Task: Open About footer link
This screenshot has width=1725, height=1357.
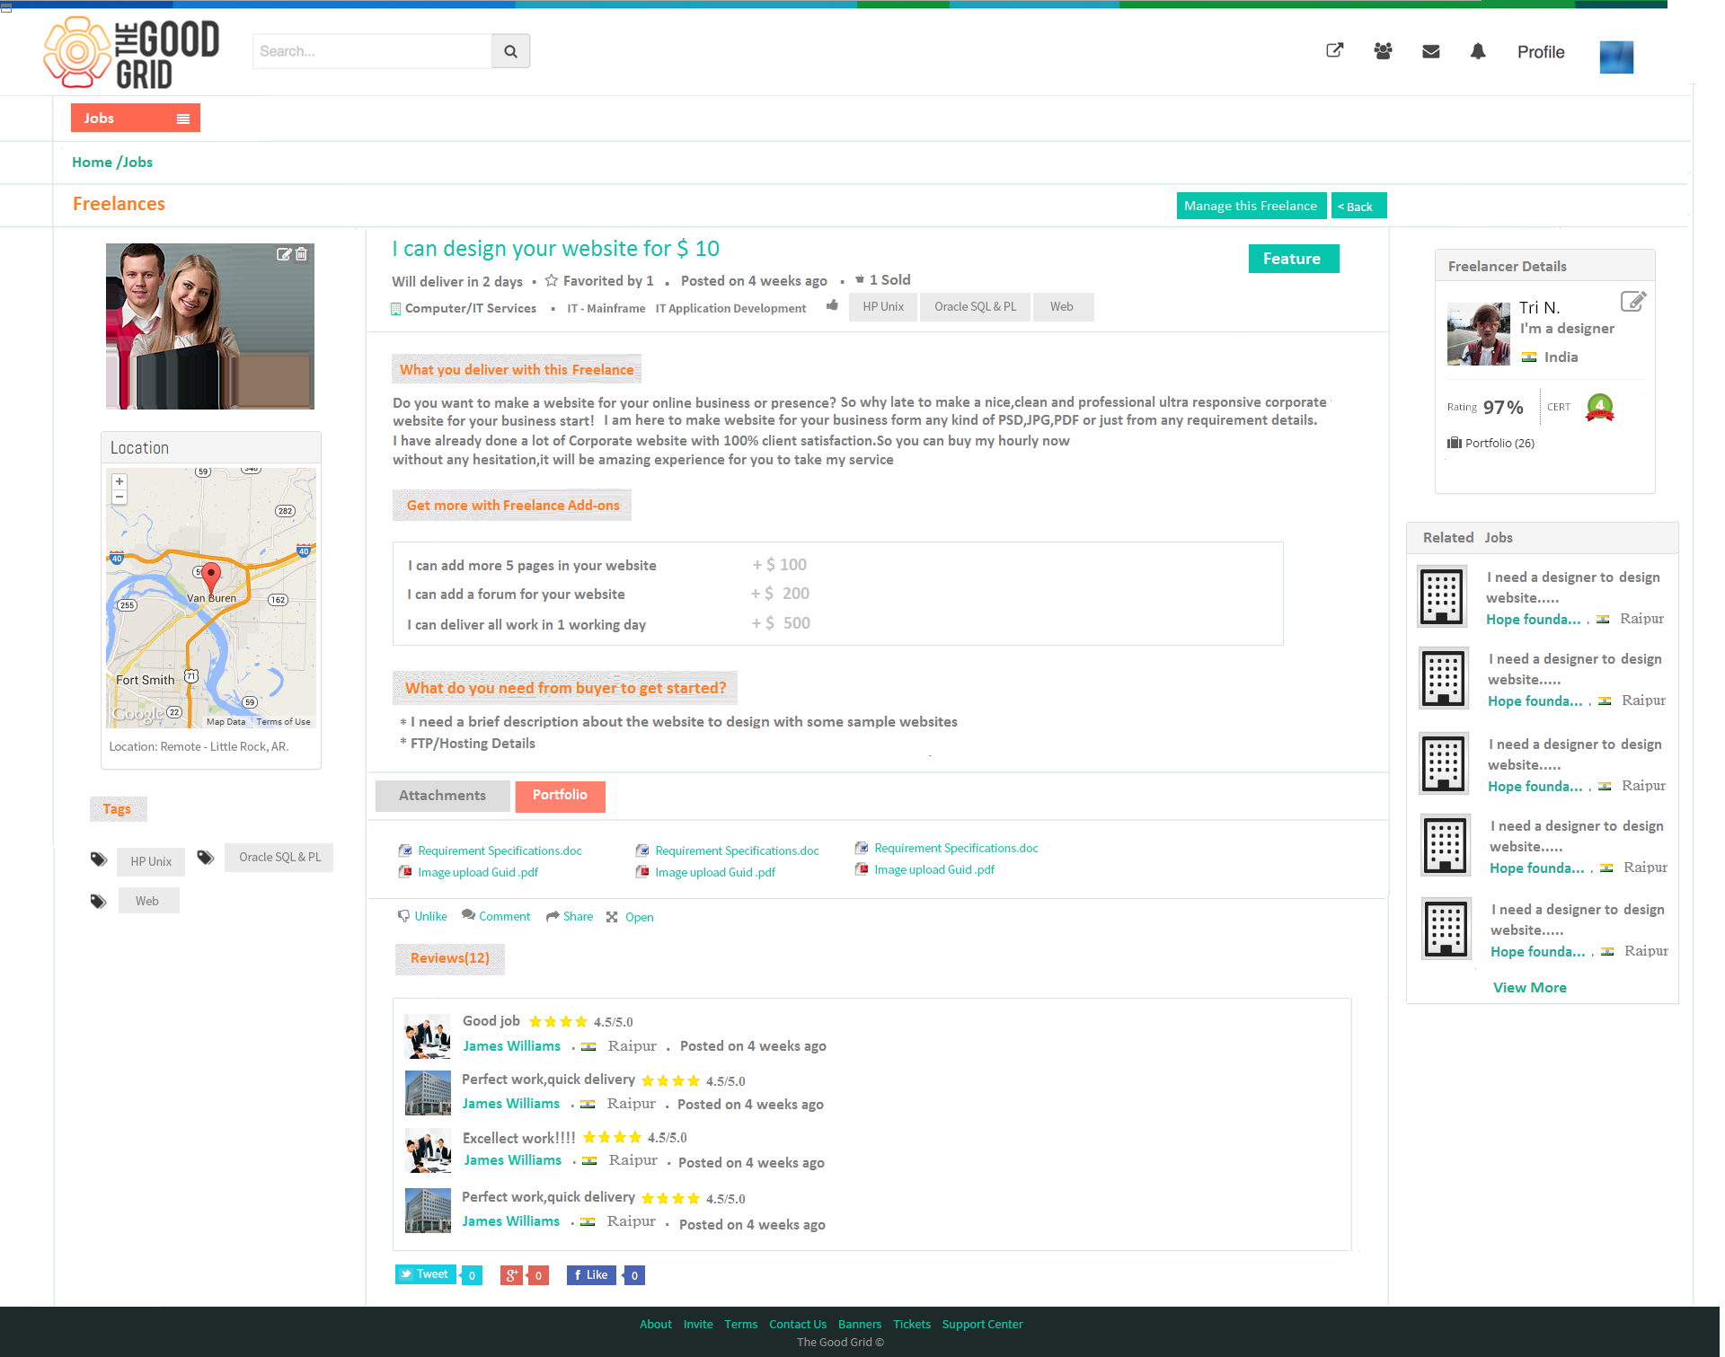Action: [656, 1324]
